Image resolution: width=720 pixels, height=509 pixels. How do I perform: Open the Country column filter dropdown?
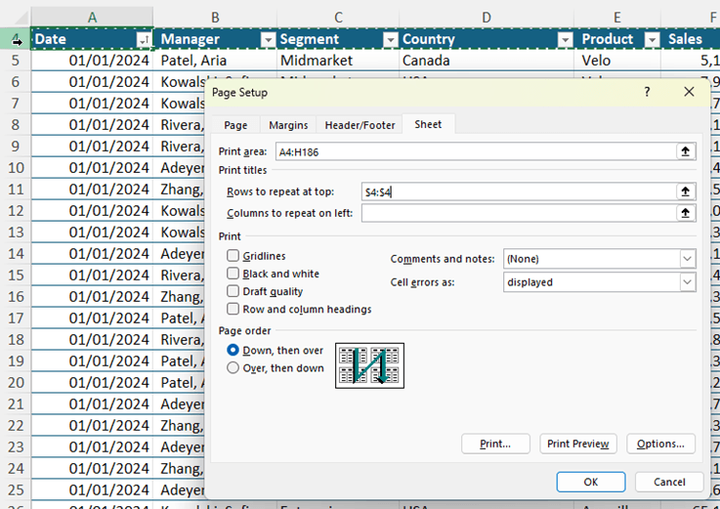click(566, 40)
